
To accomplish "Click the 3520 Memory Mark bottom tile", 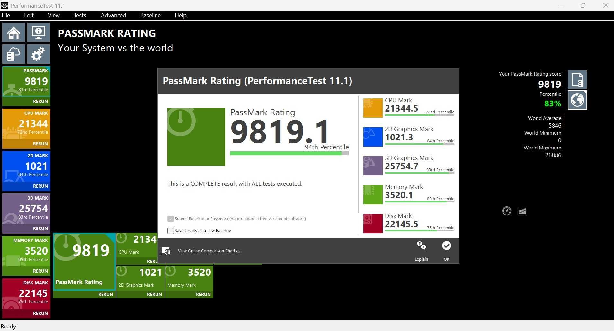I will pos(189,278).
